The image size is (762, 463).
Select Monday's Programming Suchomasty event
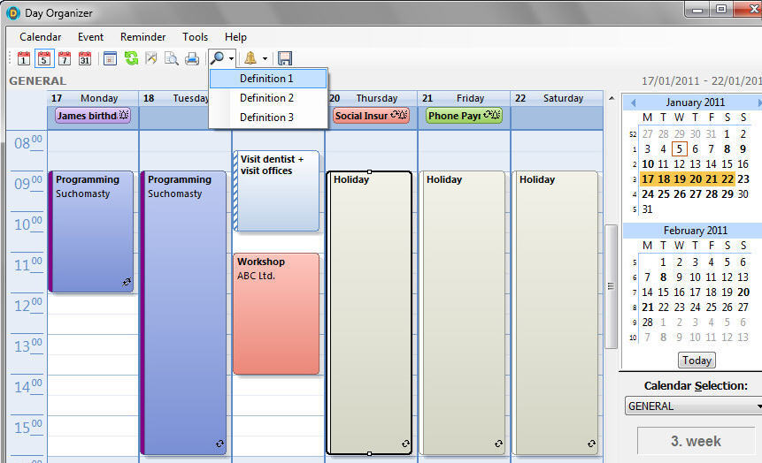click(x=91, y=231)
